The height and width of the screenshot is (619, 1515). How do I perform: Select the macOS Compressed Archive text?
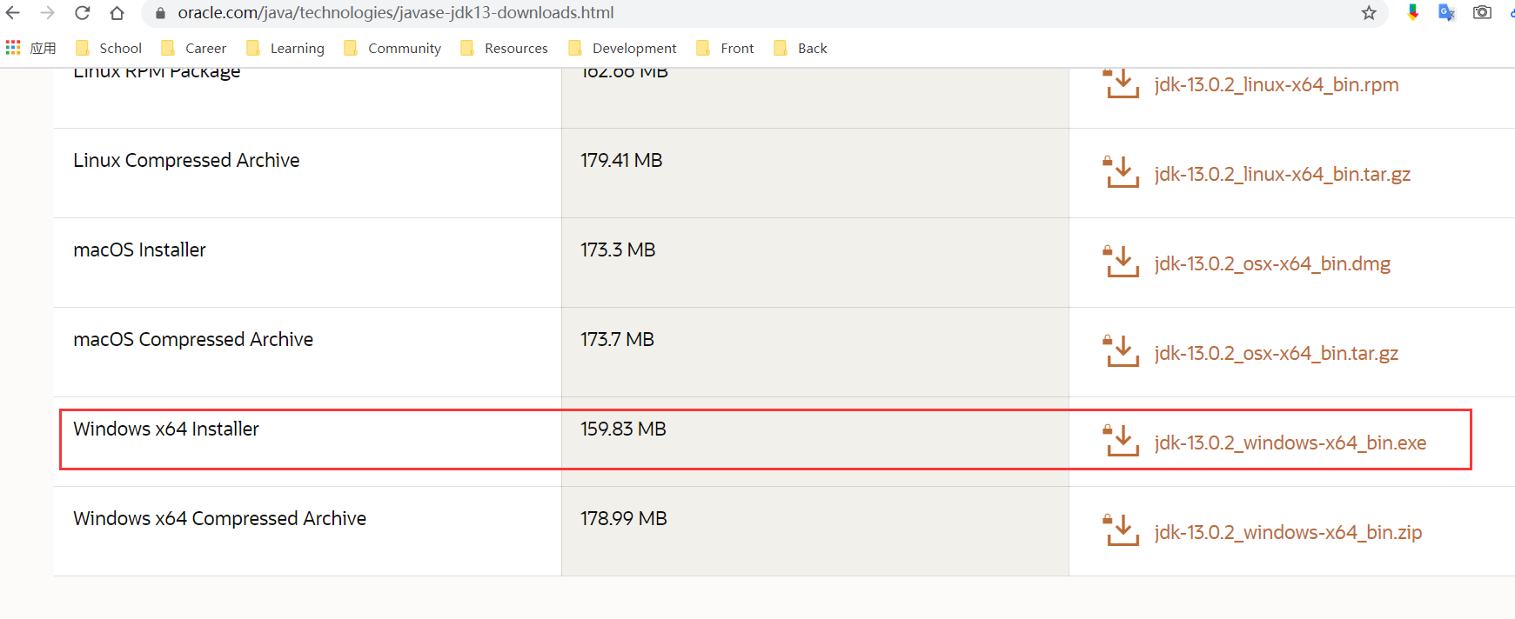(193, 339)
